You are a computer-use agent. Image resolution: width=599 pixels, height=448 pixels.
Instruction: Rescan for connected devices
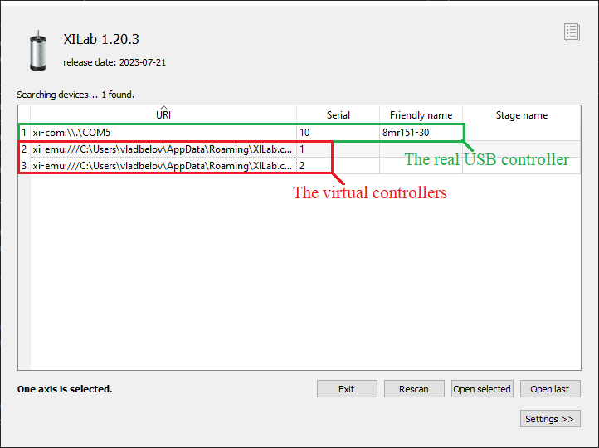coord(414,389)
